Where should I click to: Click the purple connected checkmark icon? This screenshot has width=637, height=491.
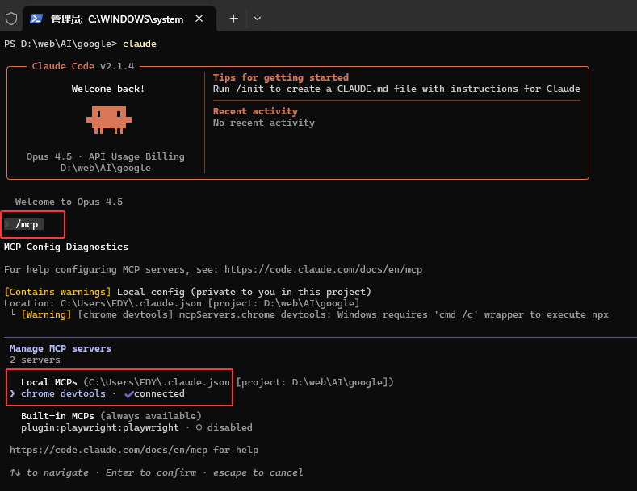click(x=128, y=393)
